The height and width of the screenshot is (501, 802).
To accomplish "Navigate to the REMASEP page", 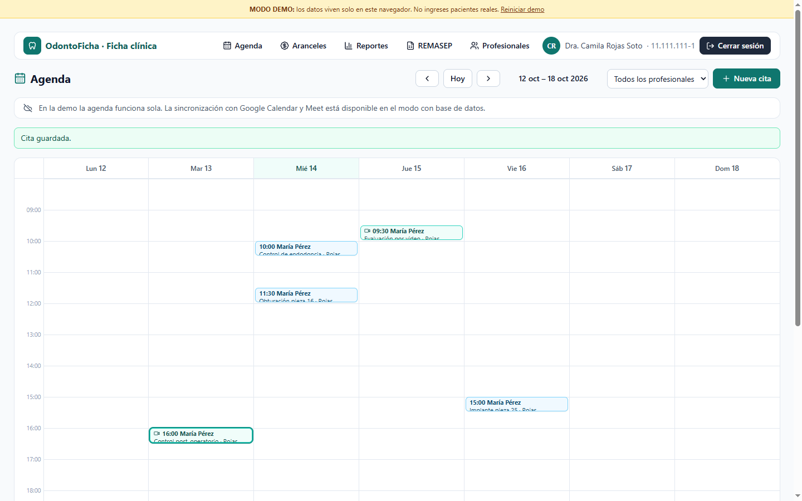I will (429, 46).
